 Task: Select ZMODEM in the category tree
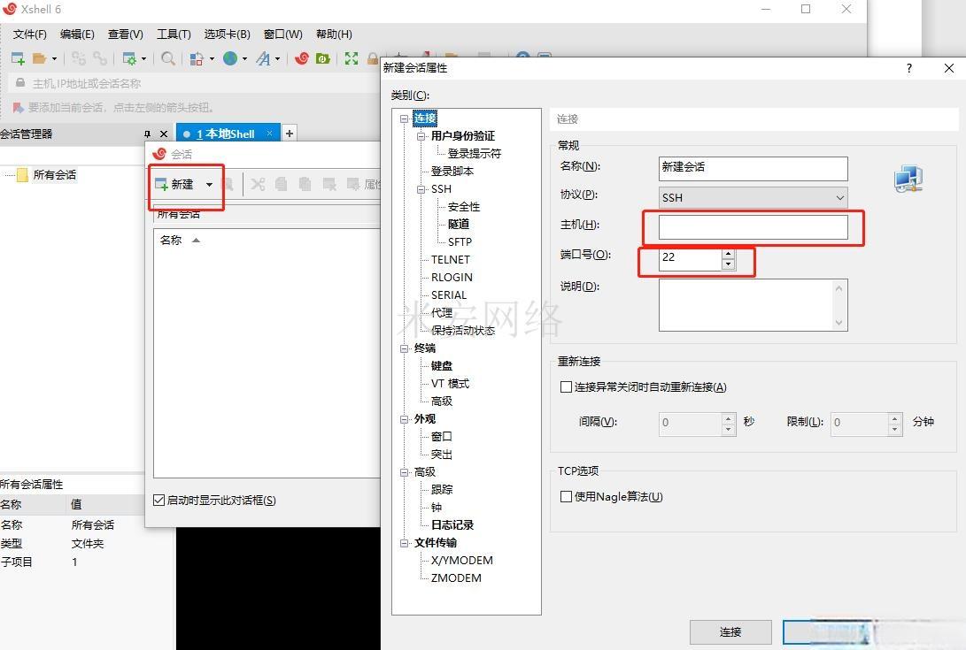pos(456,578)
